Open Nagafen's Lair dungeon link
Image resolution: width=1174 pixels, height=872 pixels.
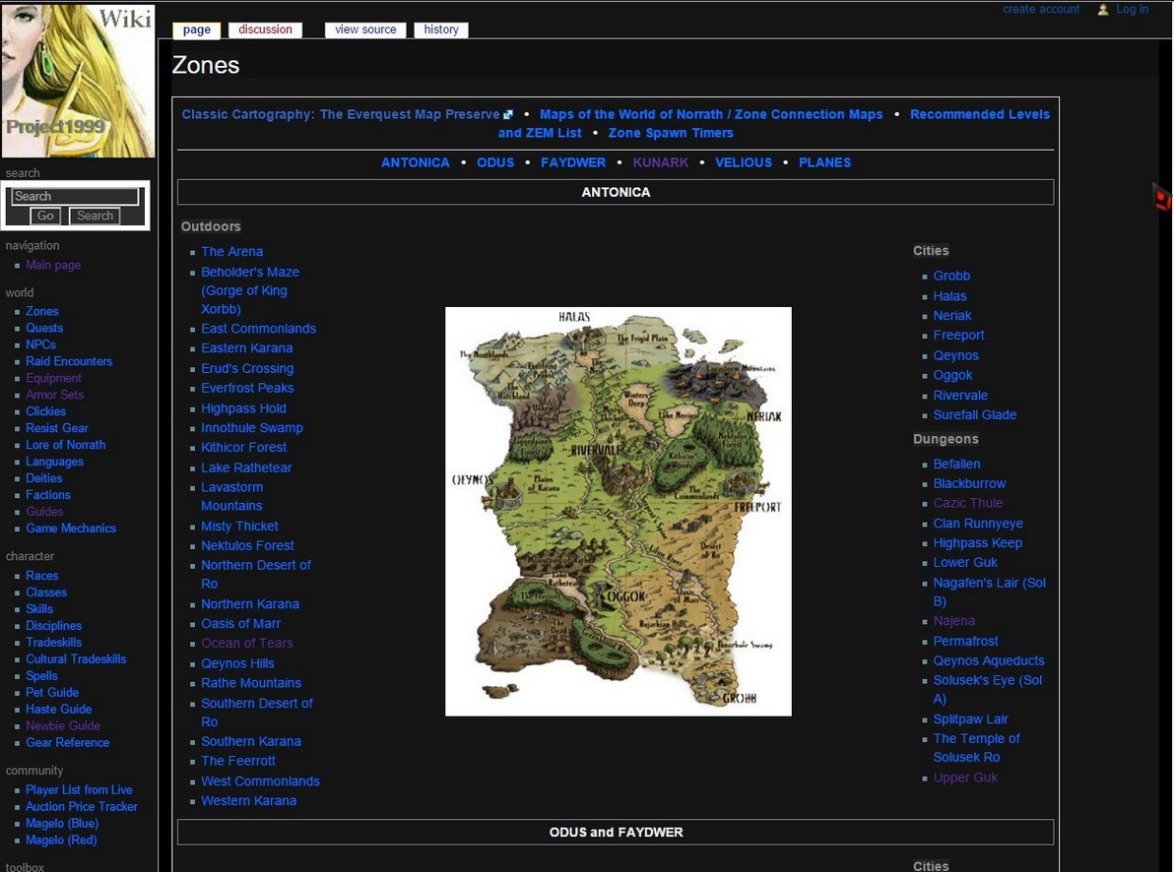coord(989,592)
